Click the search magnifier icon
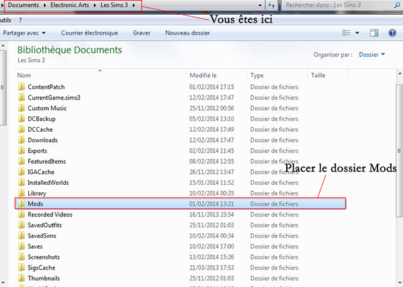The height and width of the screenshot is (287, 403). pyautogui.click(x=396, y=6)
